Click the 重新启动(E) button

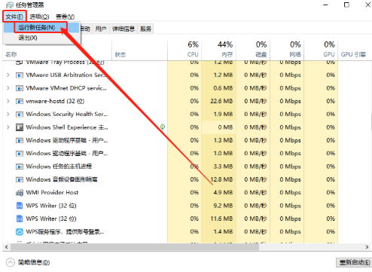click(355, 262)
